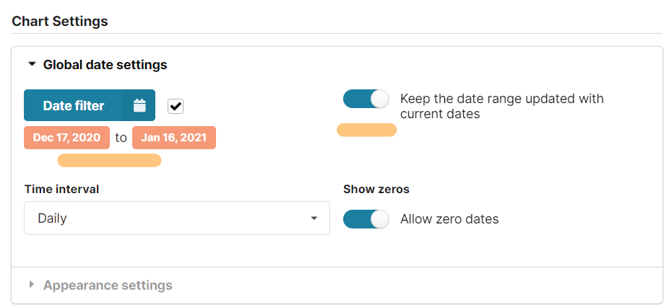This screenshot has height=307, width=669.
Task: Select the Jan 16, 2021 end date
Action: [174, 138]
